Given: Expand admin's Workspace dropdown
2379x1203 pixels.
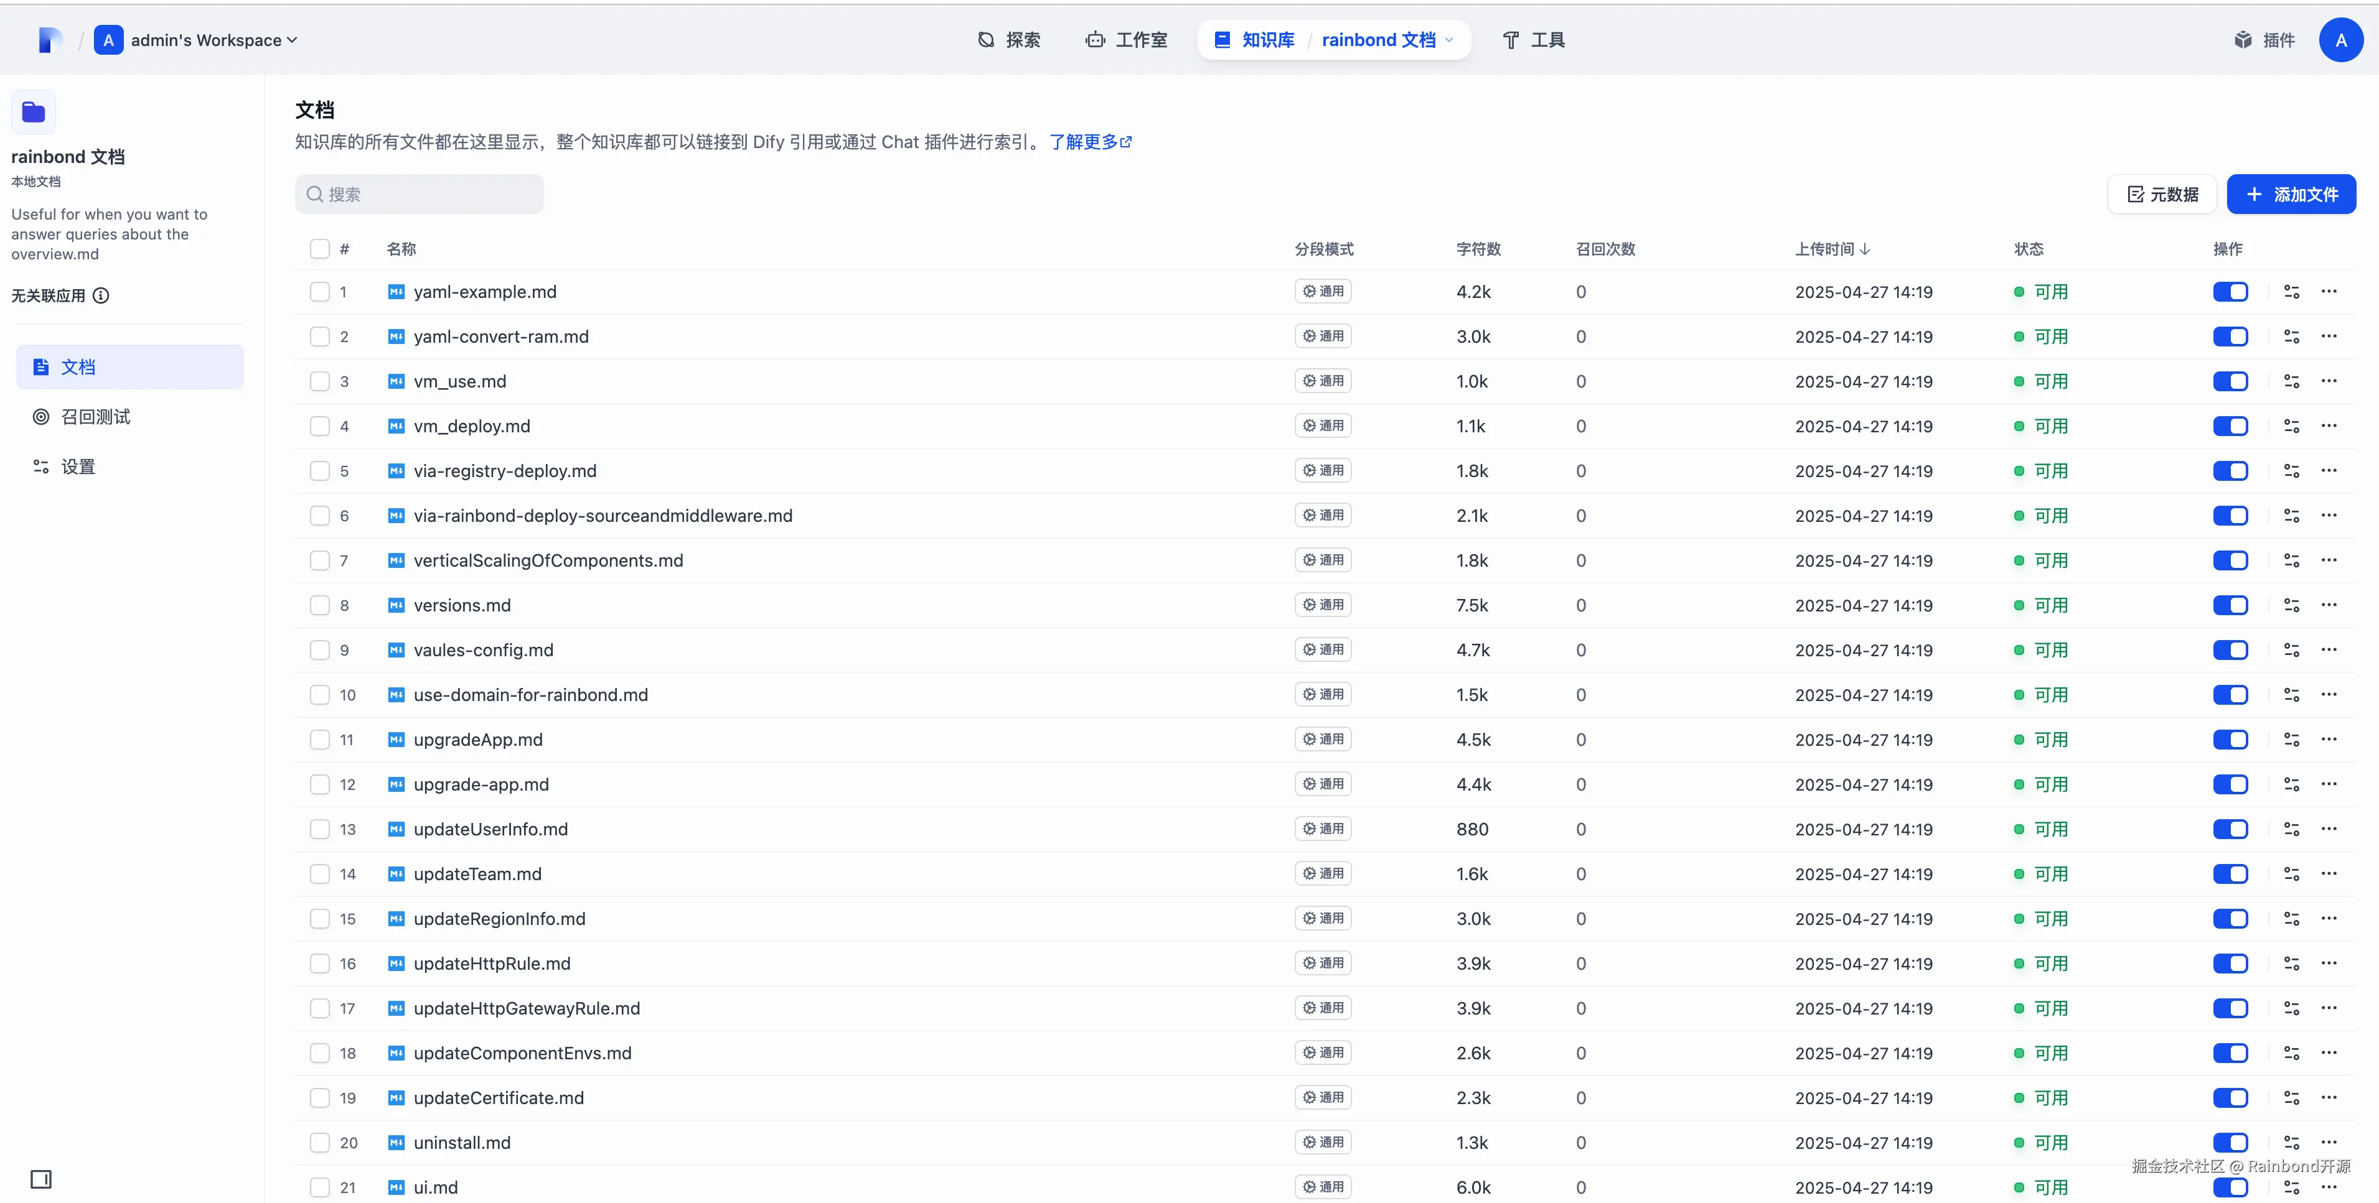Looking at the screenshot, I should coord(212,40).
